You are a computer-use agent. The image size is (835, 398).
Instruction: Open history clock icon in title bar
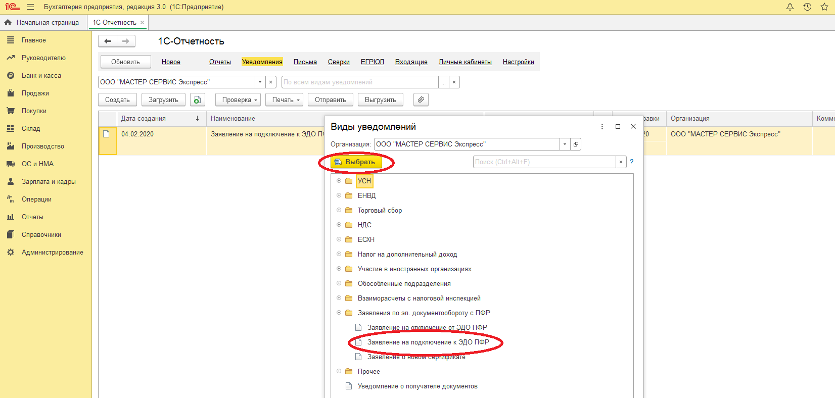click(x=807, y=7)
